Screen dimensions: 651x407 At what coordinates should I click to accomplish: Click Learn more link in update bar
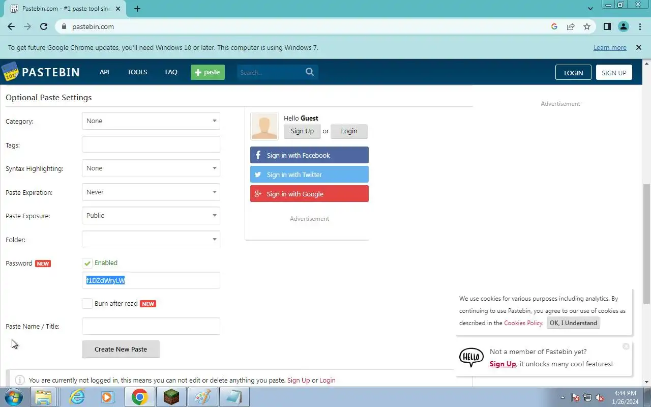coord(610,47)
